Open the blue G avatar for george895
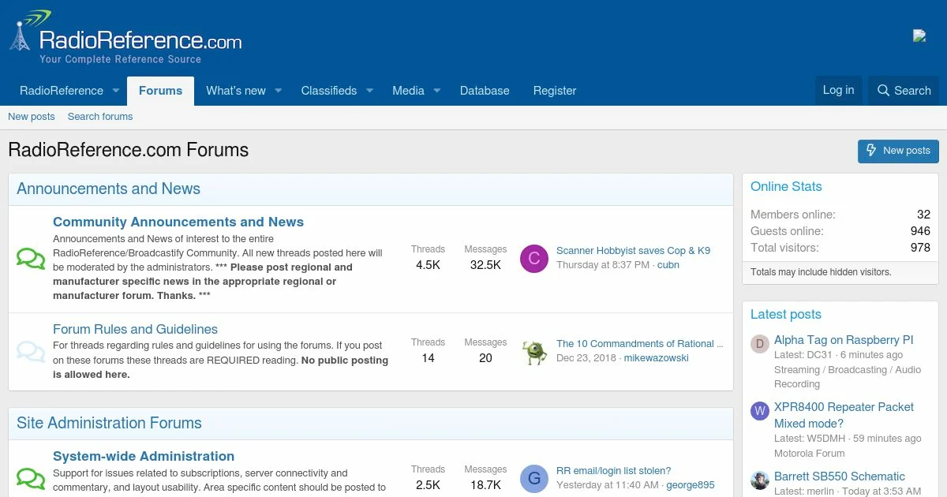 point(534,478)
